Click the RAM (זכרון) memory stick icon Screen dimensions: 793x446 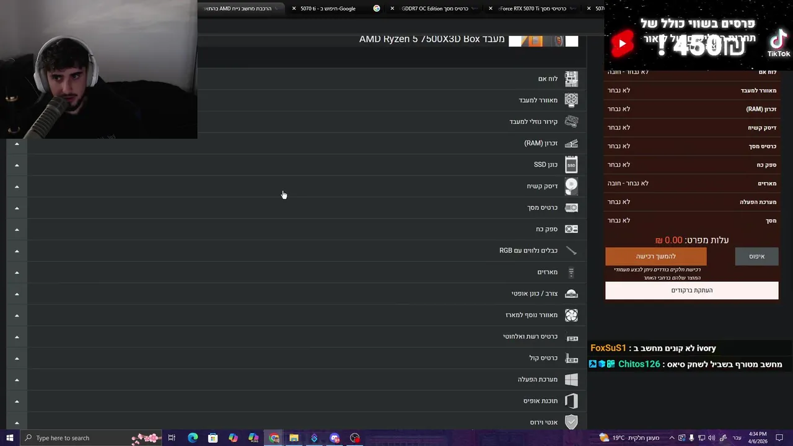(571, 143)
